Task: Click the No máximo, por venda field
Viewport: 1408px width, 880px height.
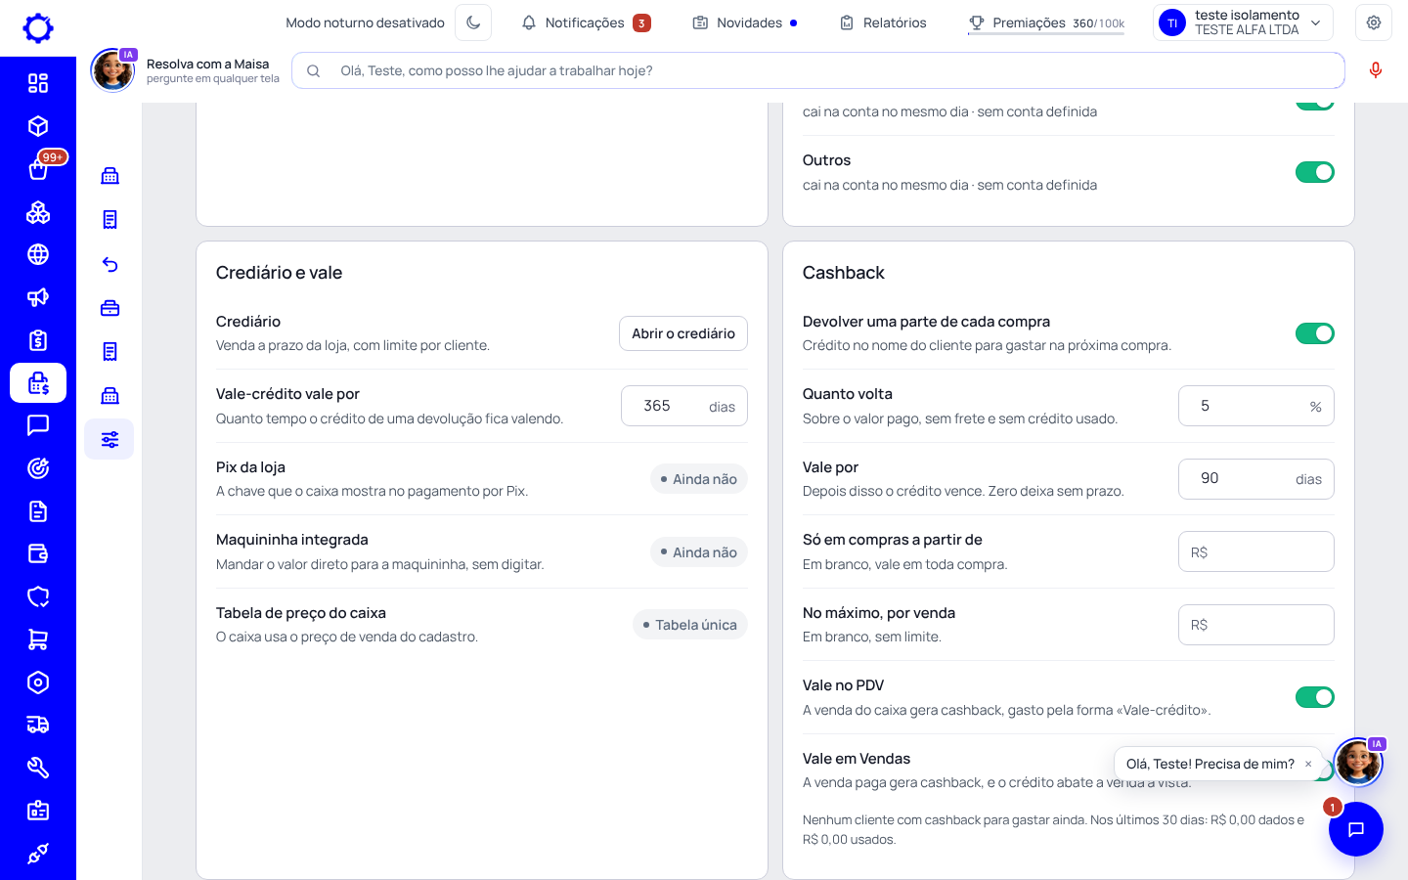Action: point(1256,625)
